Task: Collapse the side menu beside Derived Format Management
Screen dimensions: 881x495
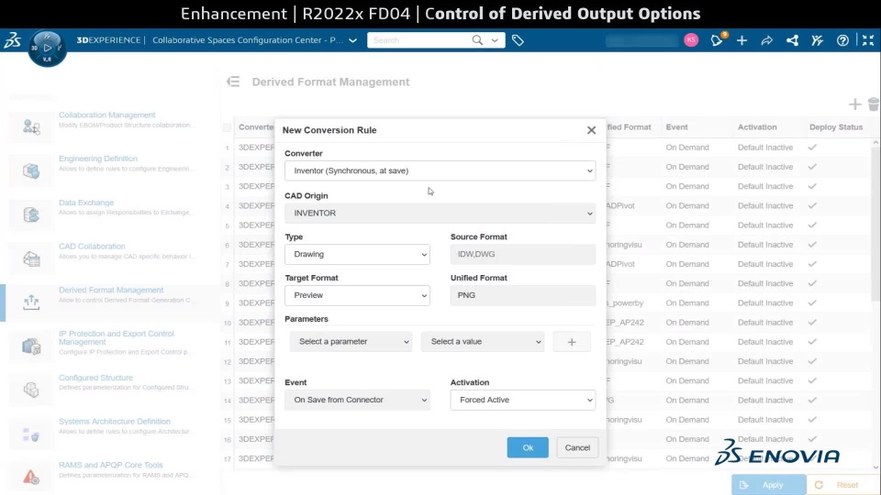Action: point(233,82)
